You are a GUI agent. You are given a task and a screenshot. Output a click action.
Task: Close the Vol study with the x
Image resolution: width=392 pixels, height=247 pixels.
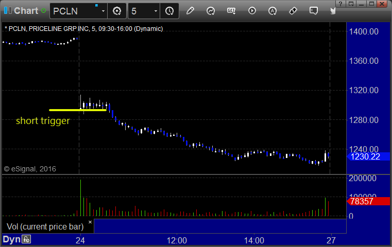pyautogui.click(x=90, y=222)
